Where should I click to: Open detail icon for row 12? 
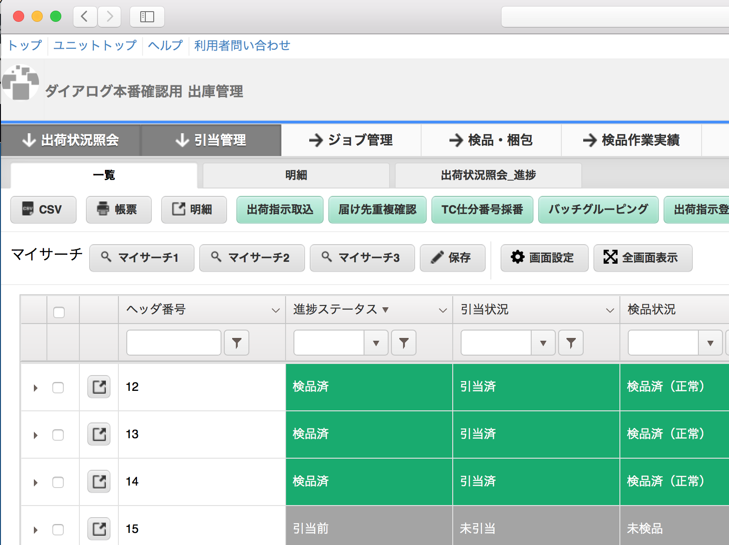(99, 387)
